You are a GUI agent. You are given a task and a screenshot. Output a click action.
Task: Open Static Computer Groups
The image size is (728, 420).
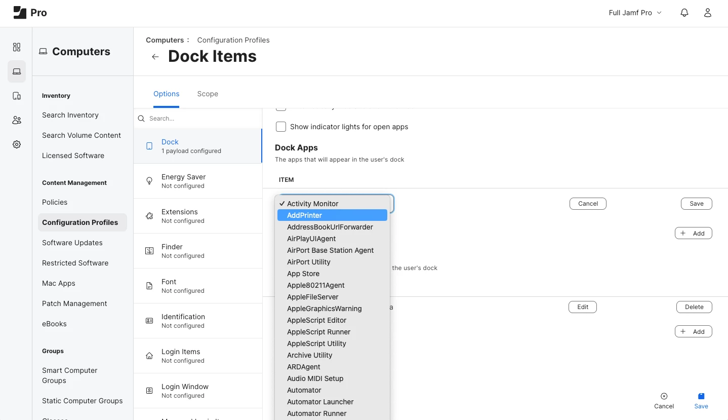tap(83, 401)
